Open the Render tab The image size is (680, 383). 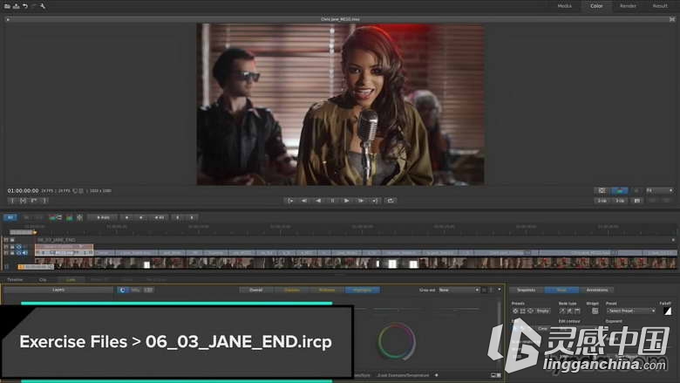[x=628, y=6]
